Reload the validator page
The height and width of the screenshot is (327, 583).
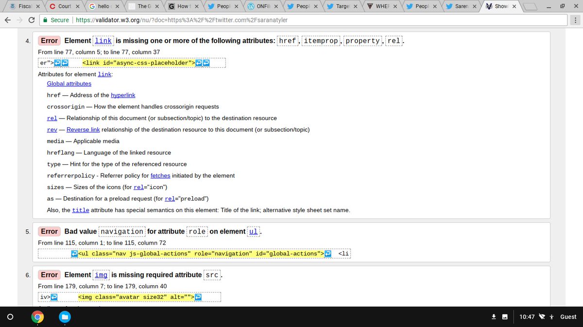(32, 20)
